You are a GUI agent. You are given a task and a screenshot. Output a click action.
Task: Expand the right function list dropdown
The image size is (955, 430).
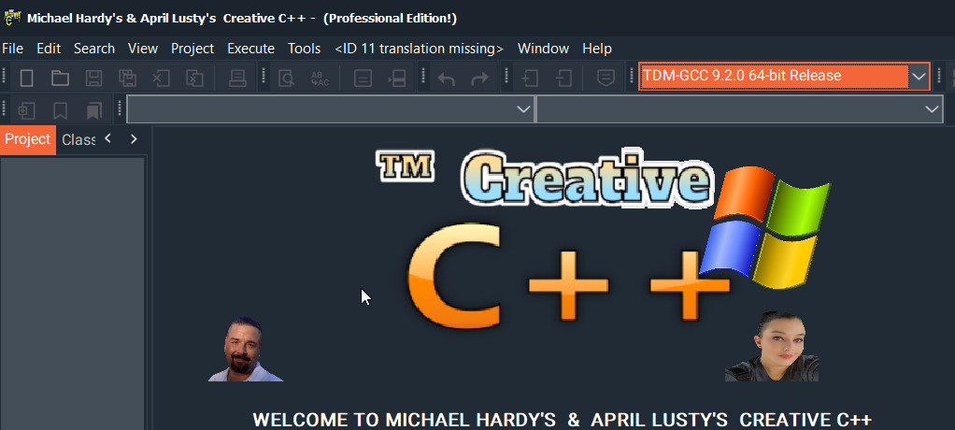[932, 109]
